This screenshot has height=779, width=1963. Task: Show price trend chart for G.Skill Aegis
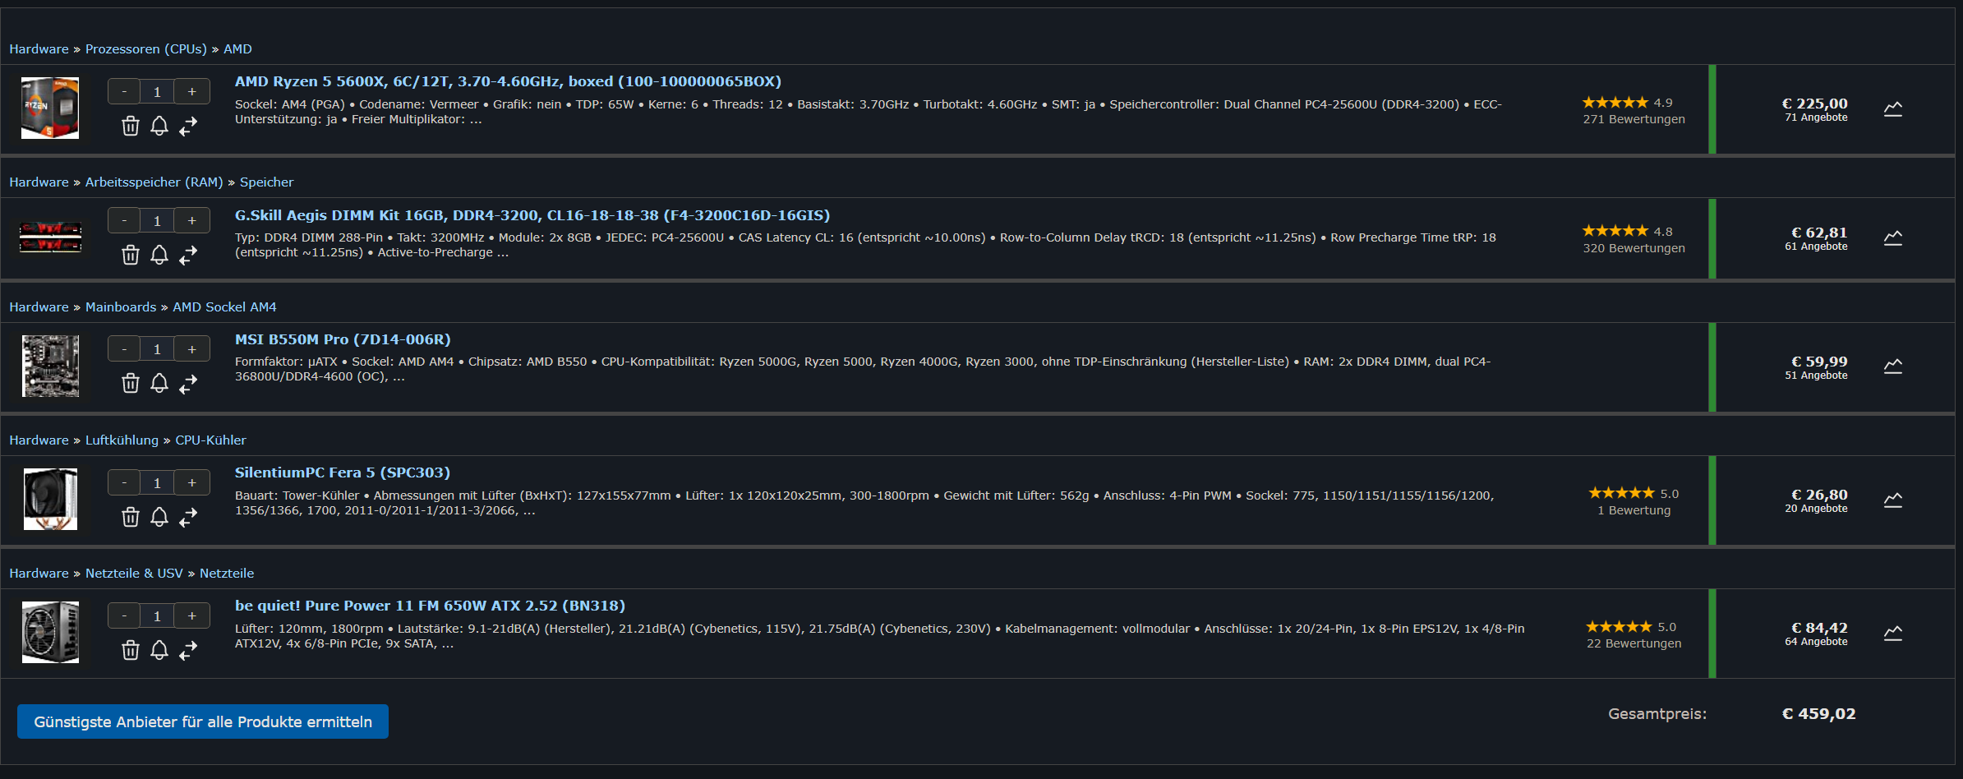click(1893, 238)
